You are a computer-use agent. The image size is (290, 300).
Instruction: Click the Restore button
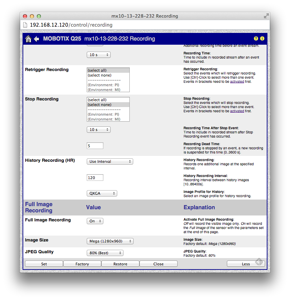tap(120, 264)
